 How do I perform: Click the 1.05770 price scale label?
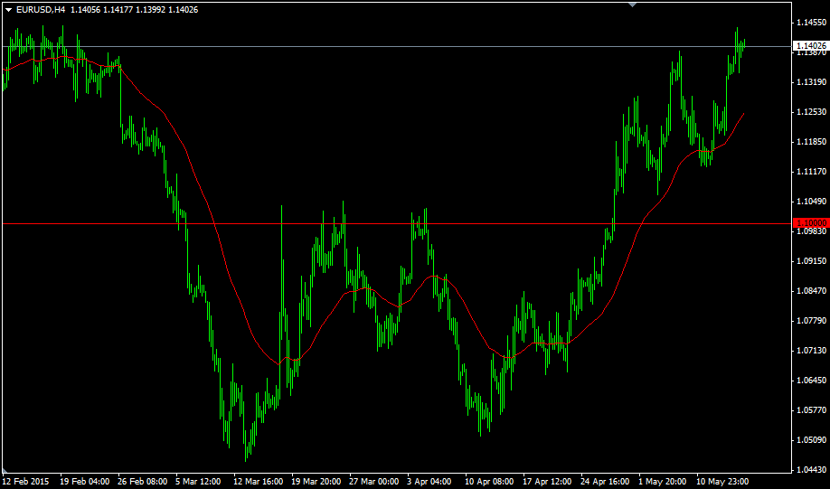[812, 410]
